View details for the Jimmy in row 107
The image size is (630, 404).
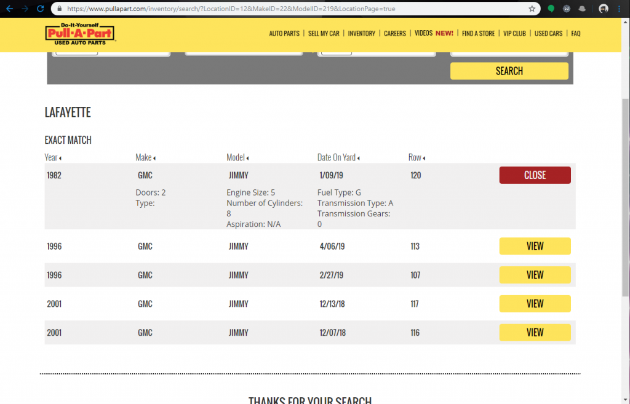click(x=535, y=275)
